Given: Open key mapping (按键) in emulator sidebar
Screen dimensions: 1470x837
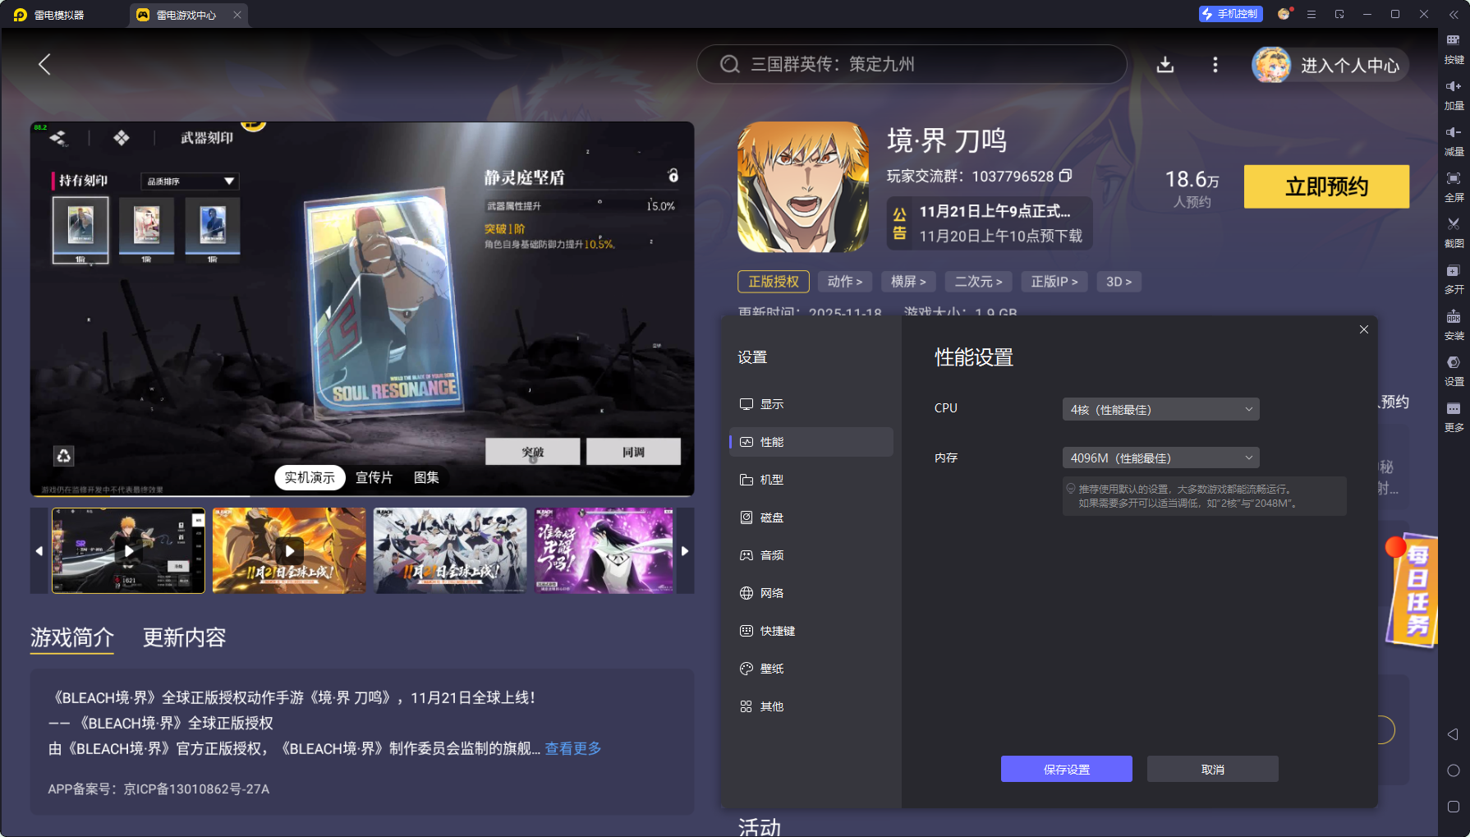Looking at the screenshot, I should click(1454, 48).
